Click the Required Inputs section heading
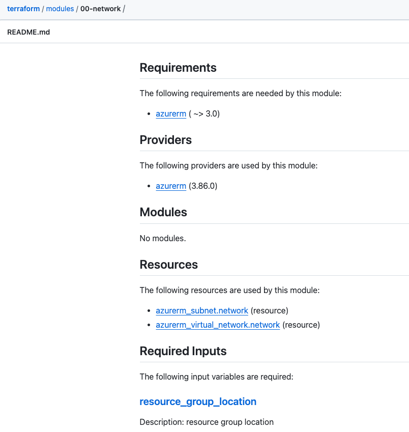This screenshot has width=409, height=432. 183,351
